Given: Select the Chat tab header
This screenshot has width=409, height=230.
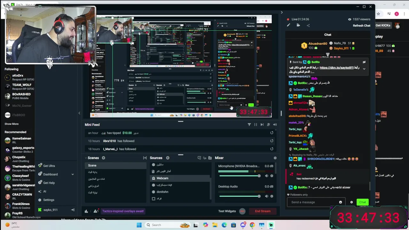Looking at the screenshot, I should pyautogui.click(x=328, y=34).
